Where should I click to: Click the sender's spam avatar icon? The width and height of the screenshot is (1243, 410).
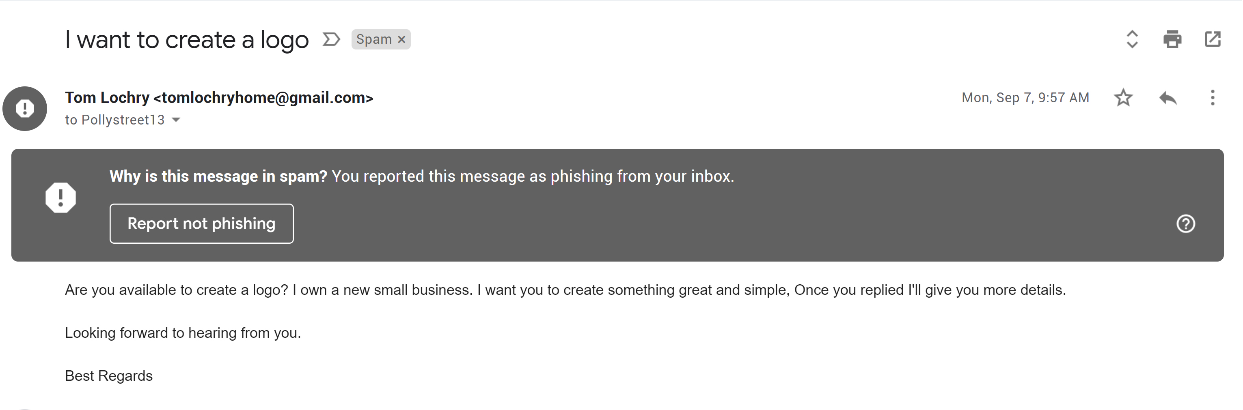point(25,108)
